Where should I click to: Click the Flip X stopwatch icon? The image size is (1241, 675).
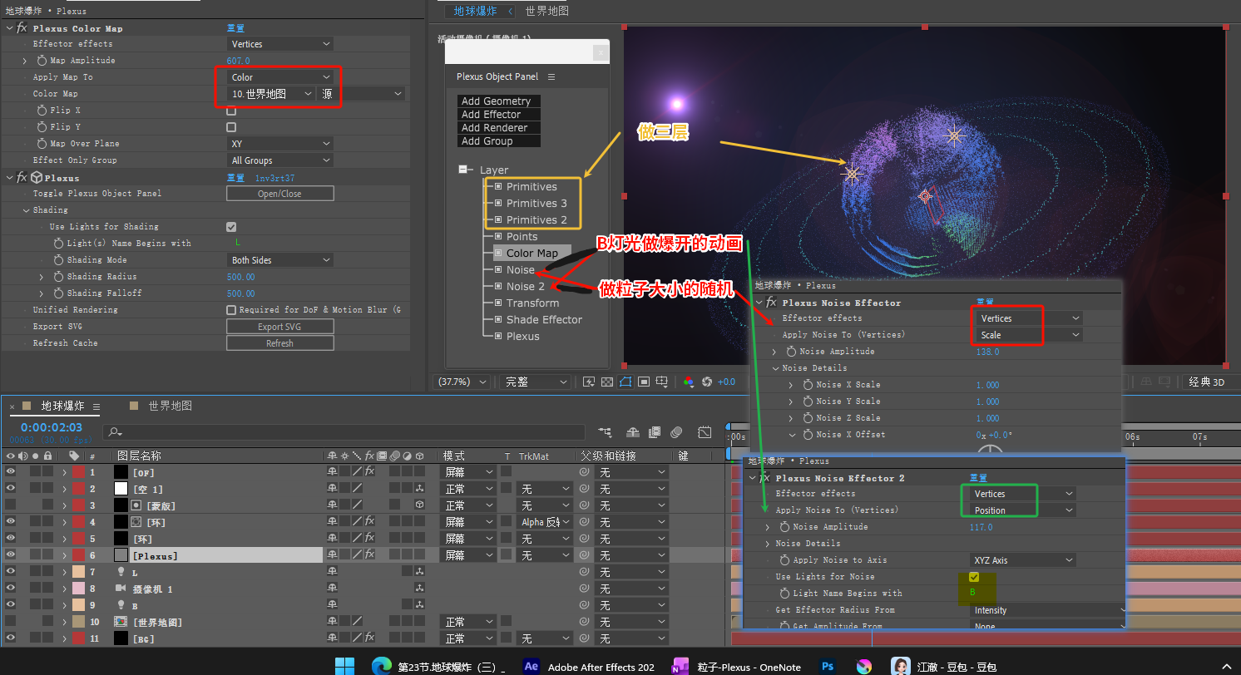pyautogui.click(x=42, y=111)
